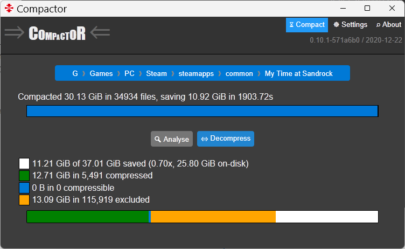
Task: Click the G drive breadcrumb
Action: (75, 73)
